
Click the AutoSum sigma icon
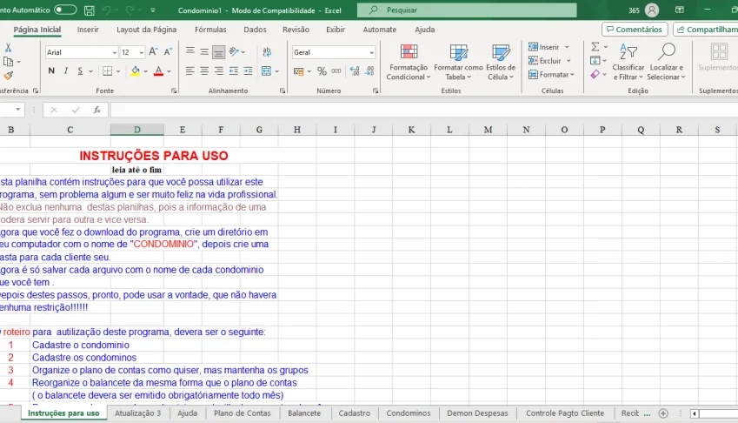[595, 47]
